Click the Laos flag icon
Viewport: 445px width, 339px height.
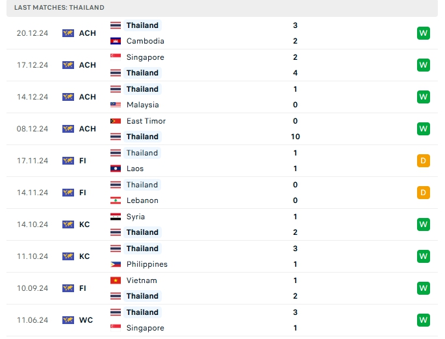[x=116, y=169]
